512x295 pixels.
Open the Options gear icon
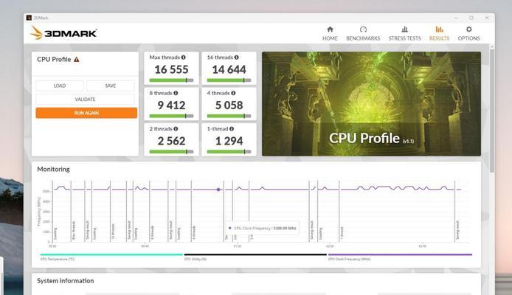click(469, 29)
